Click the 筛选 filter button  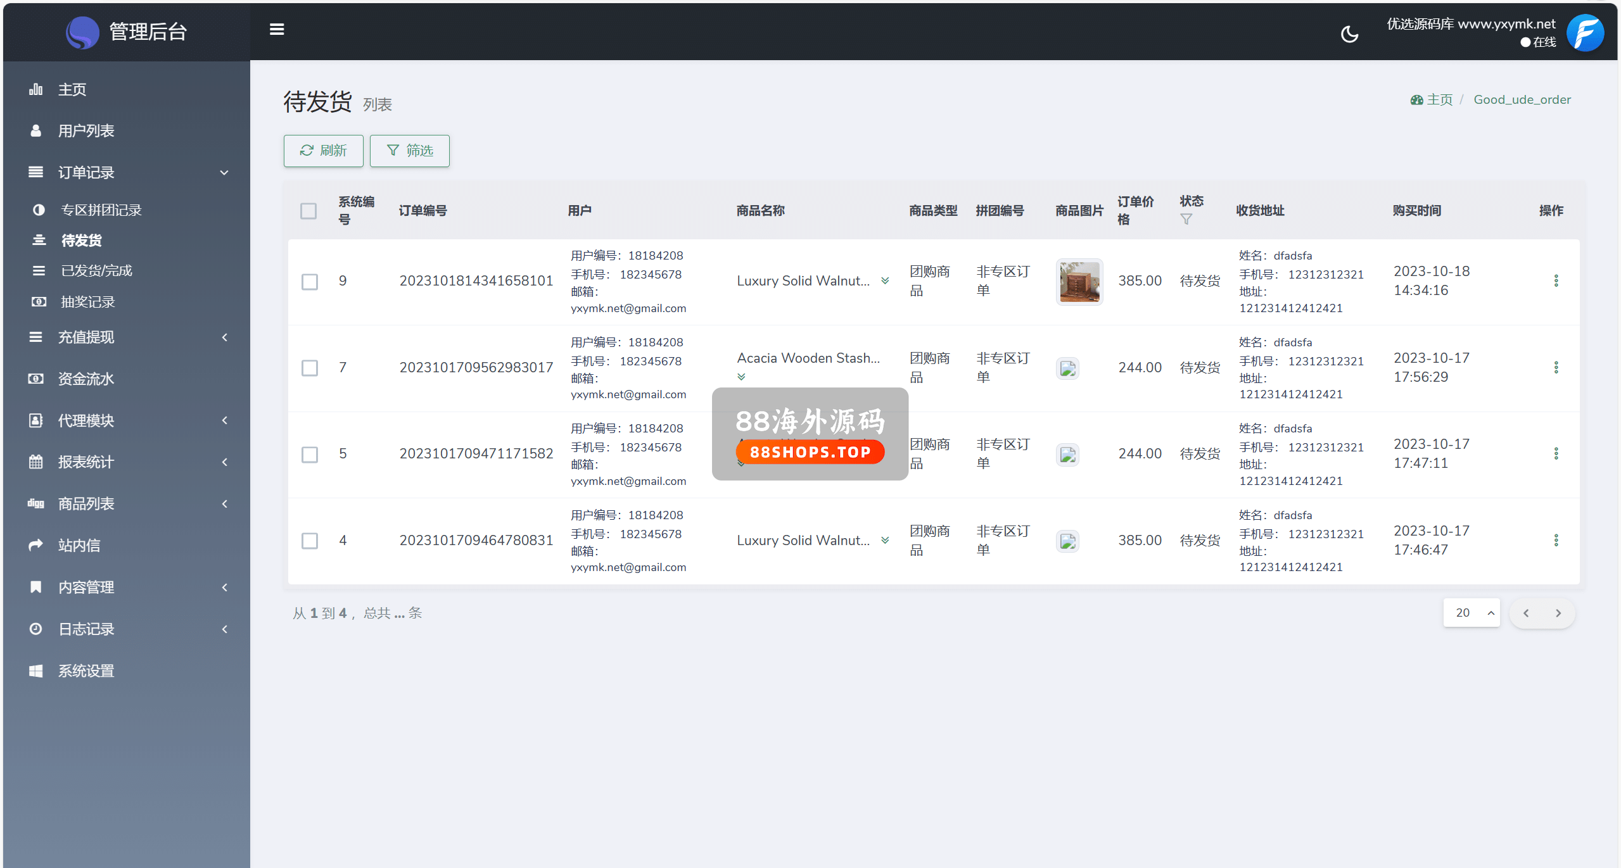409,151
